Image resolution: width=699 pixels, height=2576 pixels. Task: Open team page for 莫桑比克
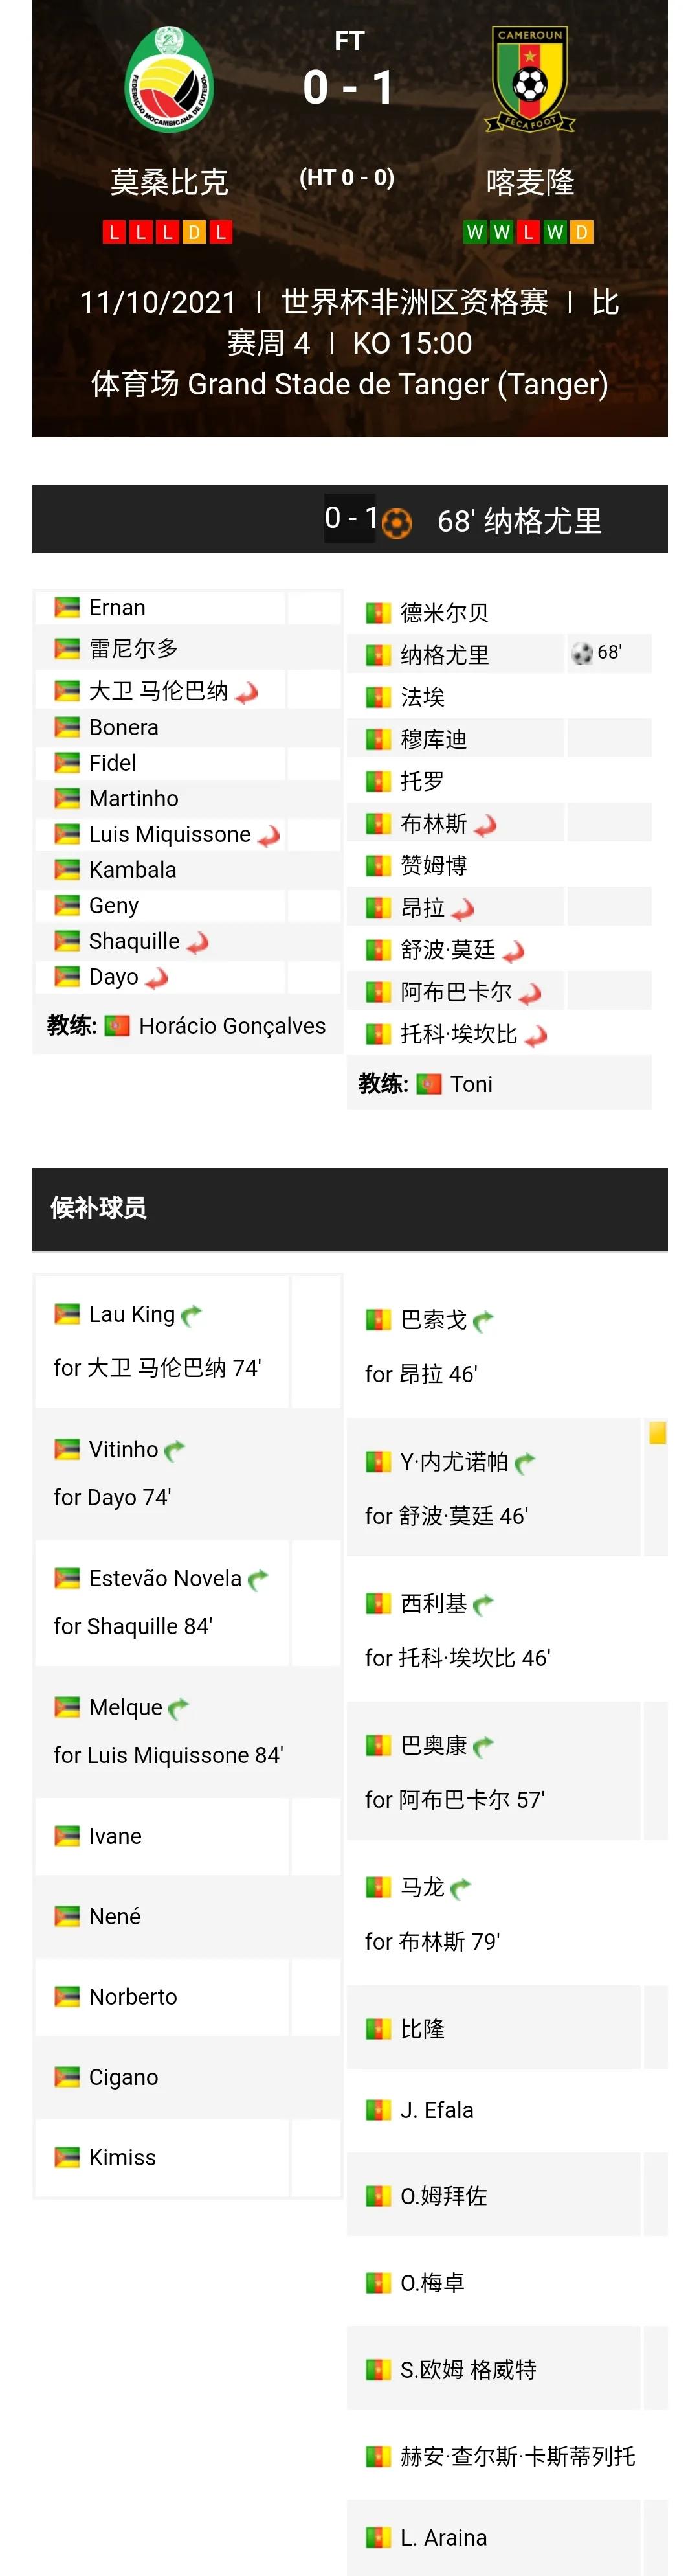click(x=169, y=182)
